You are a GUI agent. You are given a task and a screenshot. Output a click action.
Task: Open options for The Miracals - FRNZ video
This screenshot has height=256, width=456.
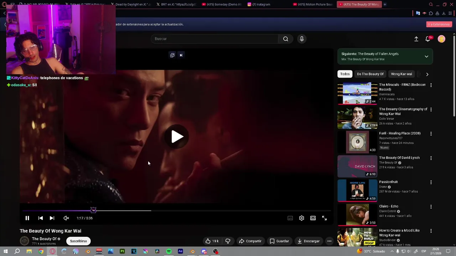click(x=431, y=85)
